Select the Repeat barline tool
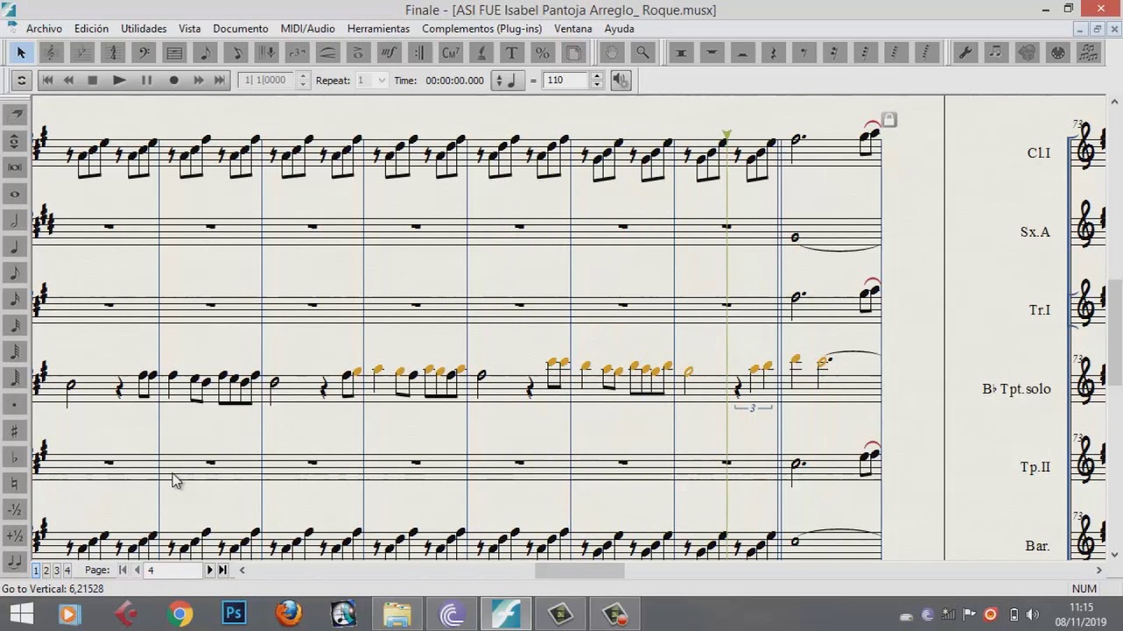This screenshot has width=1123, height=631. click(420, 53)
